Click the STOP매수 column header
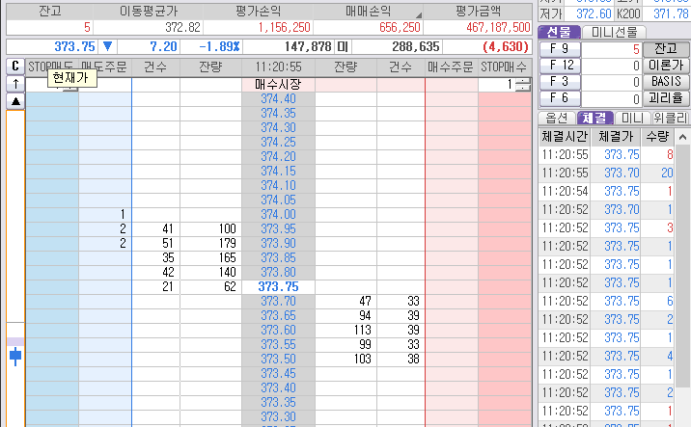 (x=504, y=67)
